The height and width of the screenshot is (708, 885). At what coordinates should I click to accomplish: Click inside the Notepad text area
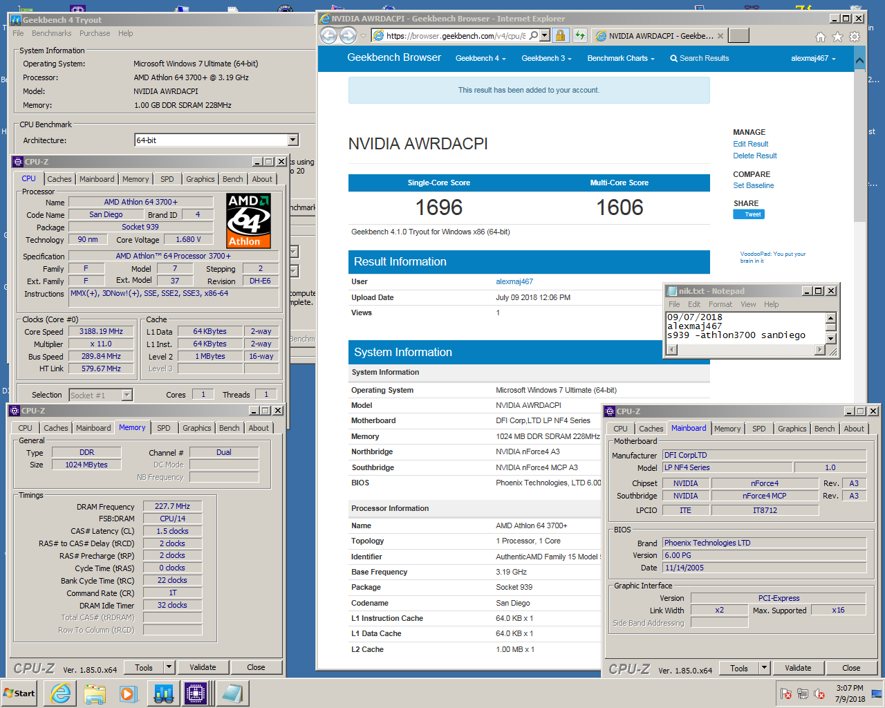745,328
